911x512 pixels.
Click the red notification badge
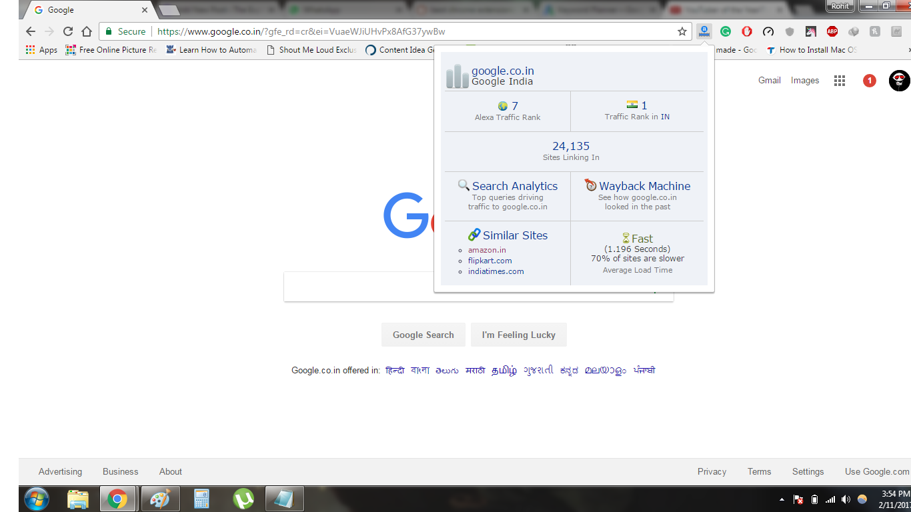point(869,81)
